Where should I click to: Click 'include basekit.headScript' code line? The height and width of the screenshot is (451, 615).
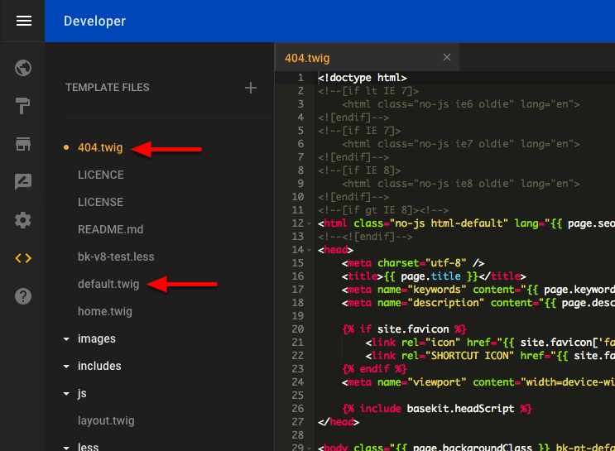437,408
